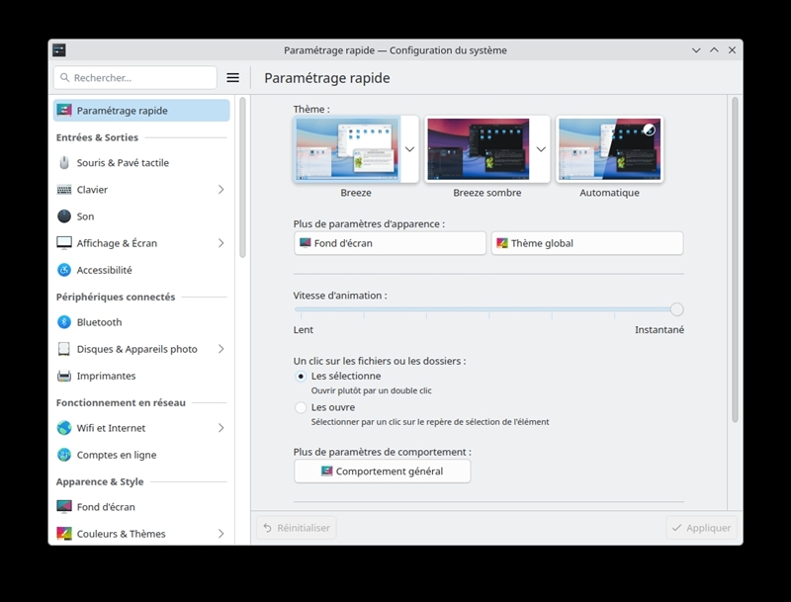Image resolution: width=791 pixels, height=602 pixels.
Task: Open Son sound settings icon
Action: (64, 216)
